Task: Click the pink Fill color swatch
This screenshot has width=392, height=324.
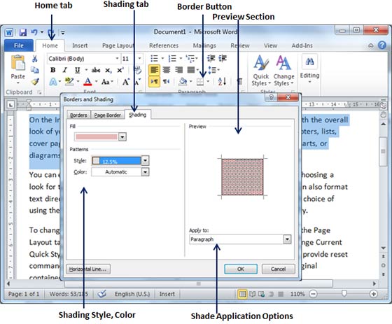Action: 97,136
